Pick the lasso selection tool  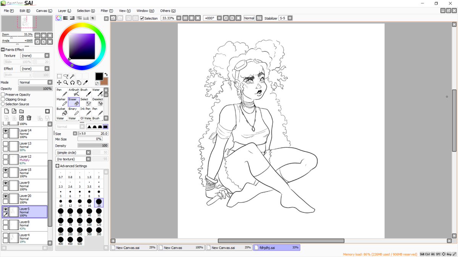pos(66,77)
